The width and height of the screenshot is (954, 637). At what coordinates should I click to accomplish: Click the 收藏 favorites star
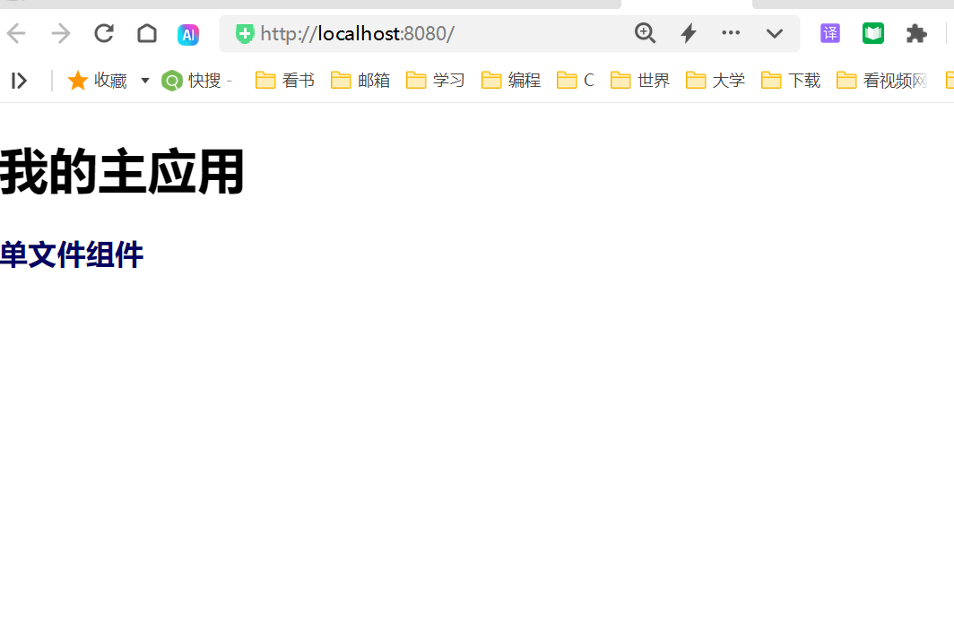(77, 81)
